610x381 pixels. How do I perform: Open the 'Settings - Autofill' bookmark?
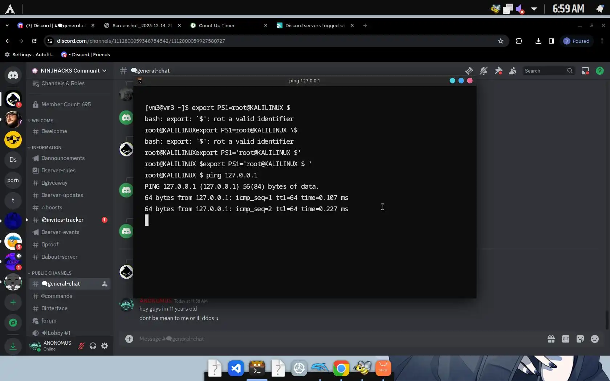29,54
